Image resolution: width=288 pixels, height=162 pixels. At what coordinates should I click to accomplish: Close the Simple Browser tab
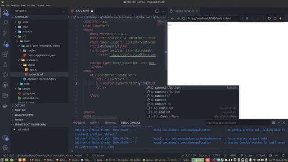coord(197,11)
